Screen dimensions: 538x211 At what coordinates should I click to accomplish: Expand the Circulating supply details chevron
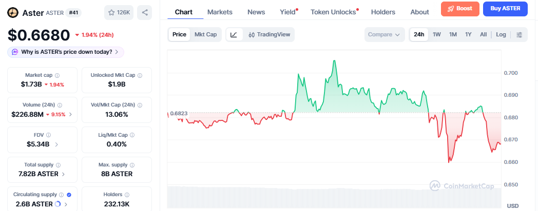point(66,204)
